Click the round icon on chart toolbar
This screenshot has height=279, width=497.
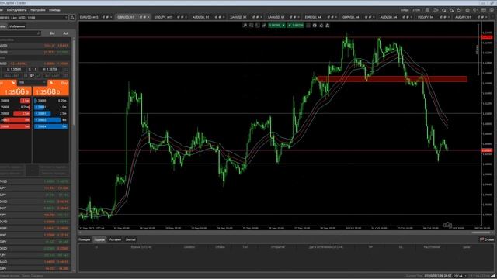pyautogui.click(x=315, y=26)
